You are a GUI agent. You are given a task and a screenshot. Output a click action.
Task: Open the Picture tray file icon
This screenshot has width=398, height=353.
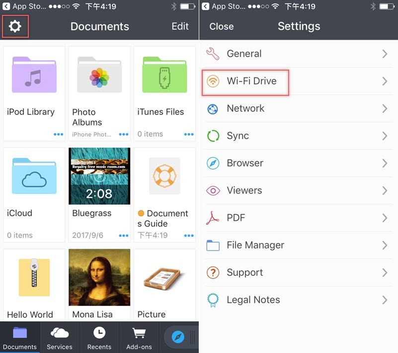coord(164,279)
